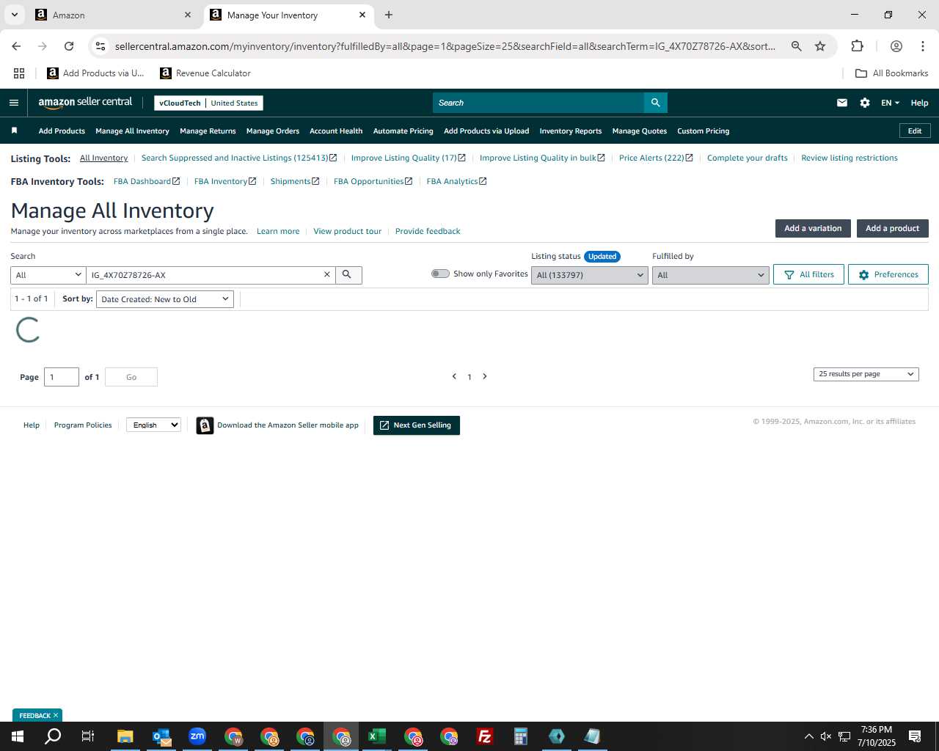Open Chrome three-dot menu

pos(922,46)
